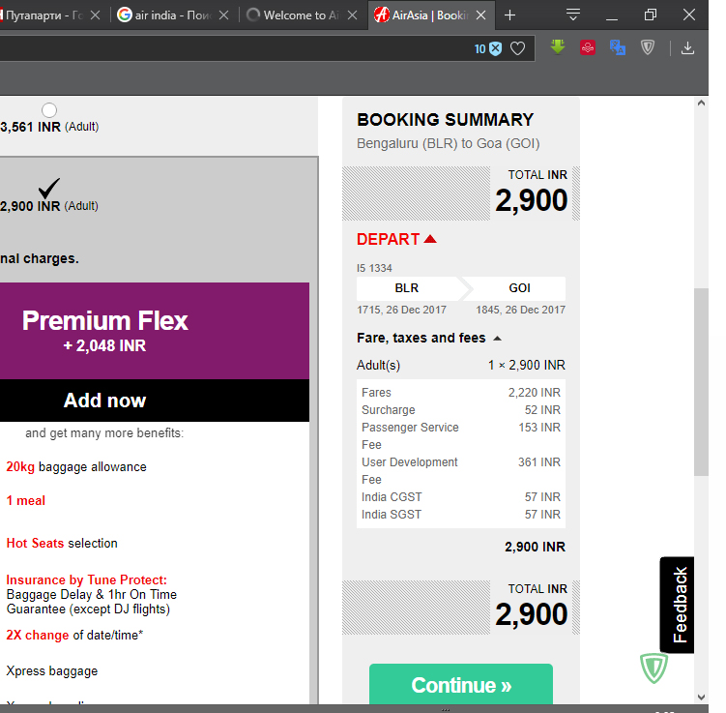Bookmark the page with the heart icon

[518, 48]
